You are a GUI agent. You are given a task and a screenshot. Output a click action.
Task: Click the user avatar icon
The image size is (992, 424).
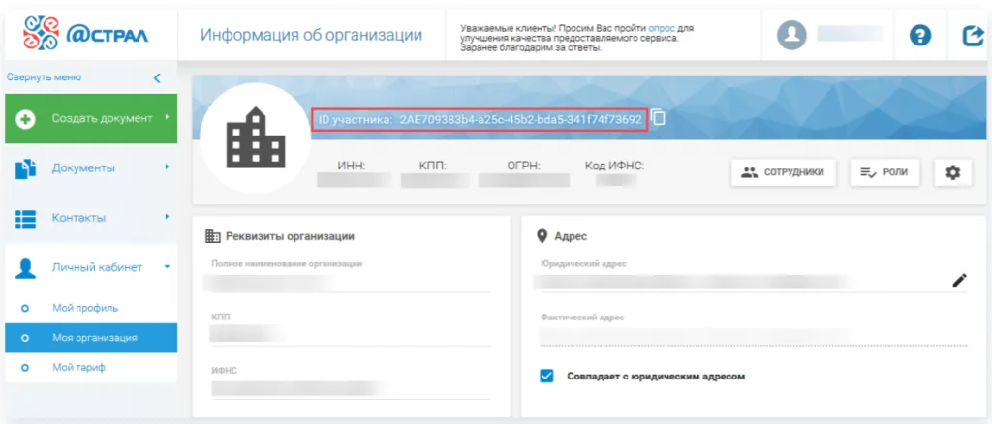791,35
